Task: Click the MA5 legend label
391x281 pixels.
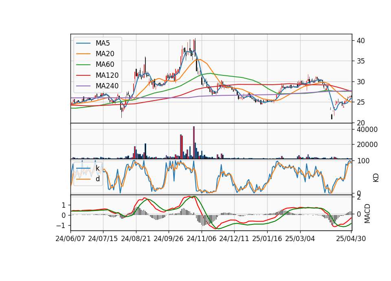Action: [103, 43]
